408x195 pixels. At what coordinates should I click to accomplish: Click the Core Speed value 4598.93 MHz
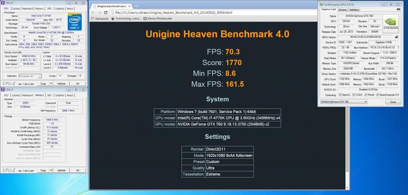(x=29, y=56)
